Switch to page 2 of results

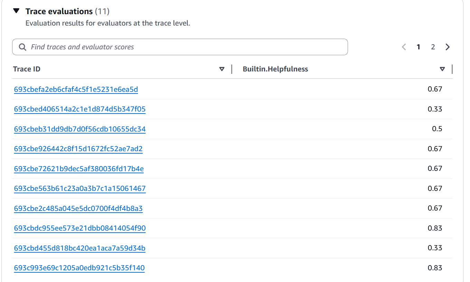coord(433,47)
